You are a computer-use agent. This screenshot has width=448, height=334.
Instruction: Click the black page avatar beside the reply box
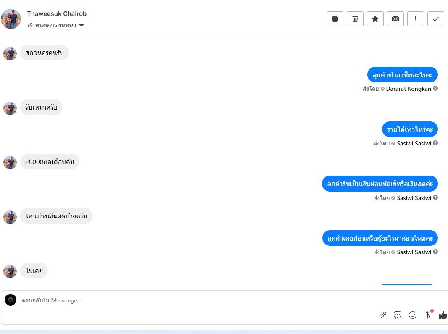coord(11,300)
